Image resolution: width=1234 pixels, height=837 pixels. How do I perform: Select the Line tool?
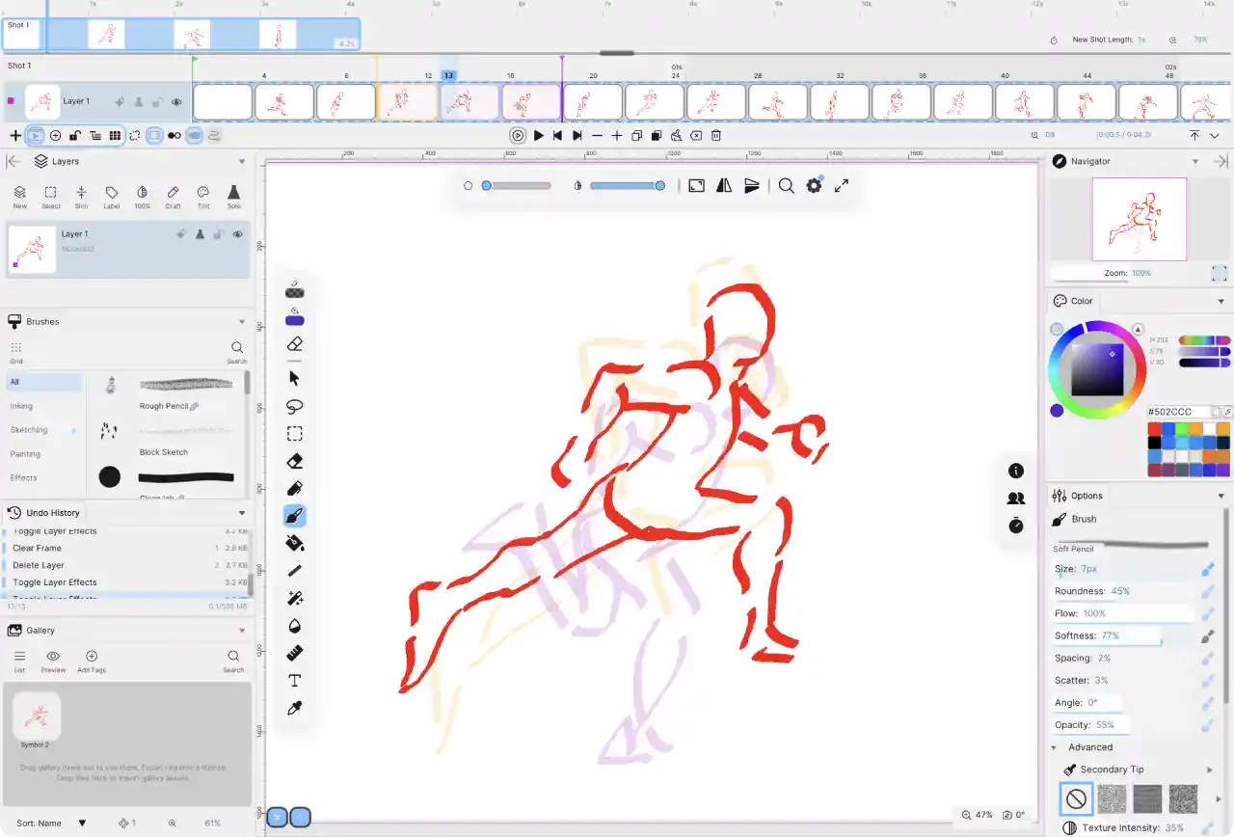coord(295,571)
